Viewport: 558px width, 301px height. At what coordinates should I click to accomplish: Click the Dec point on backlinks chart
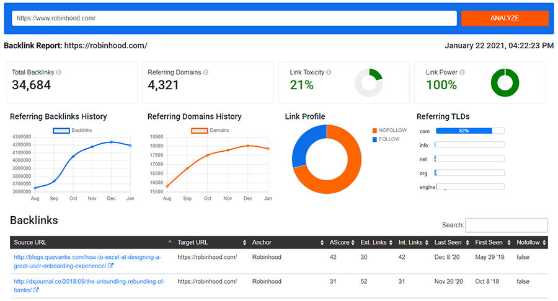[x=112, y=142]
